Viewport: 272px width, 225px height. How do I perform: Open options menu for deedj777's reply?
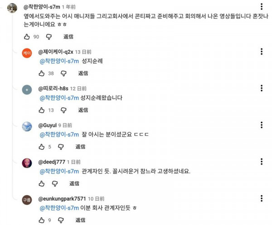point(262,161)
